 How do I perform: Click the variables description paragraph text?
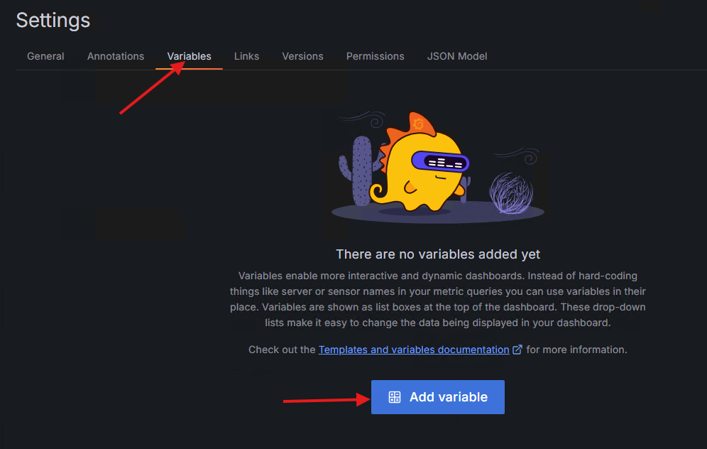437,298
